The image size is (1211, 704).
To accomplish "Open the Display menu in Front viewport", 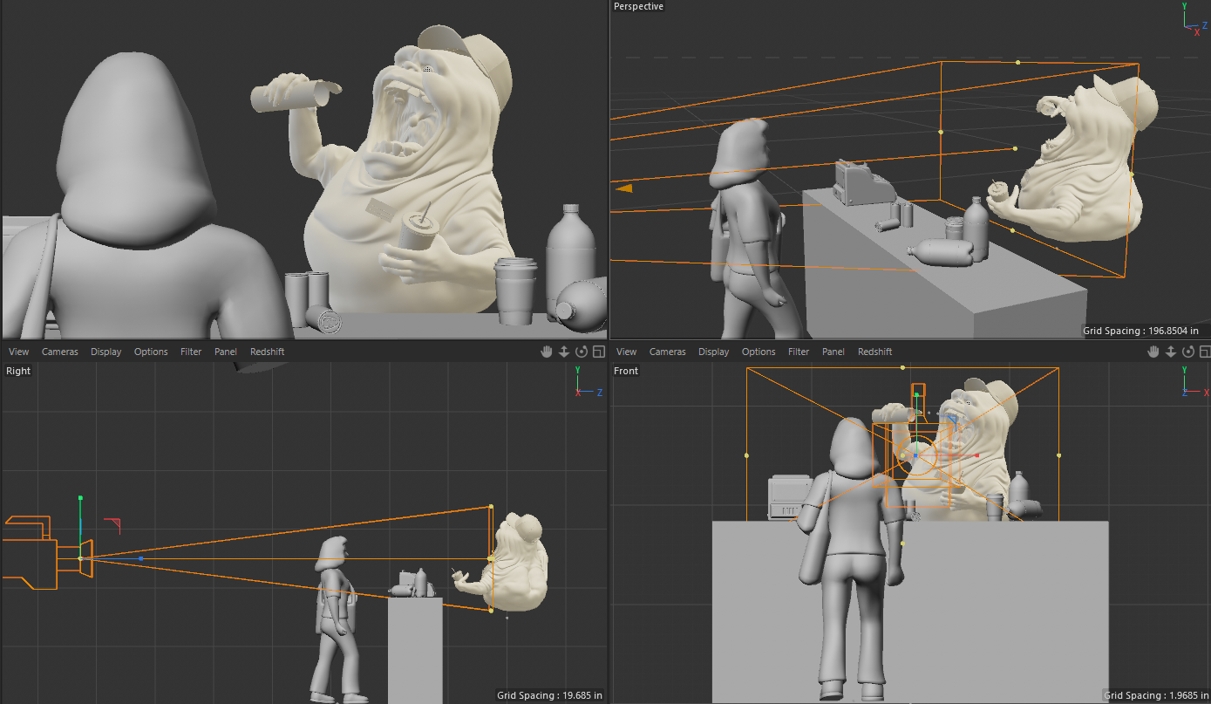I will tap(713, 352).
